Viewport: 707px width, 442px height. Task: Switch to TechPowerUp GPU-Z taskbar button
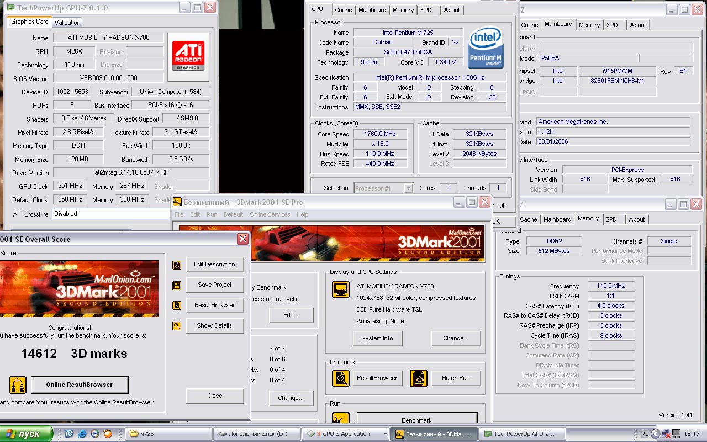click(522, 434)
